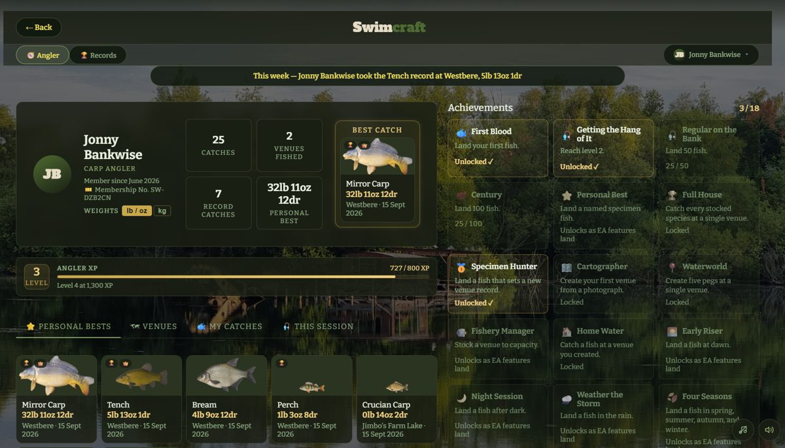
Task: Open the 2 Venues Fished stat tile
Action: coord(289,145)
